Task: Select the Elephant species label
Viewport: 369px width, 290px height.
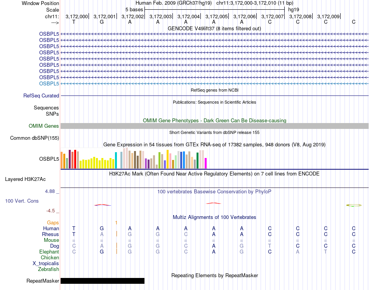Action: tap(49, 252)
